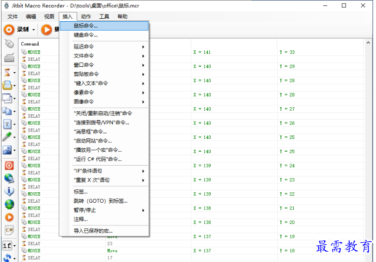The image size is (376, 262).
Task: Click the blue info message box icon
Action: pyautogui.click(x=9, y=191)
